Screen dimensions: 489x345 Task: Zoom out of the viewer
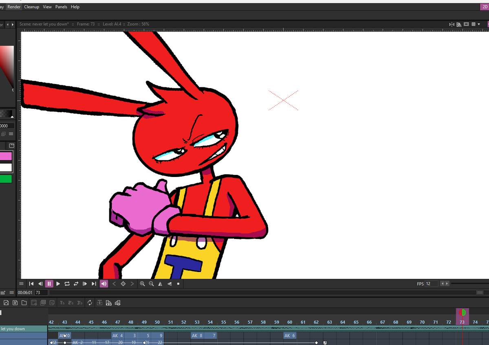point(151,284)
